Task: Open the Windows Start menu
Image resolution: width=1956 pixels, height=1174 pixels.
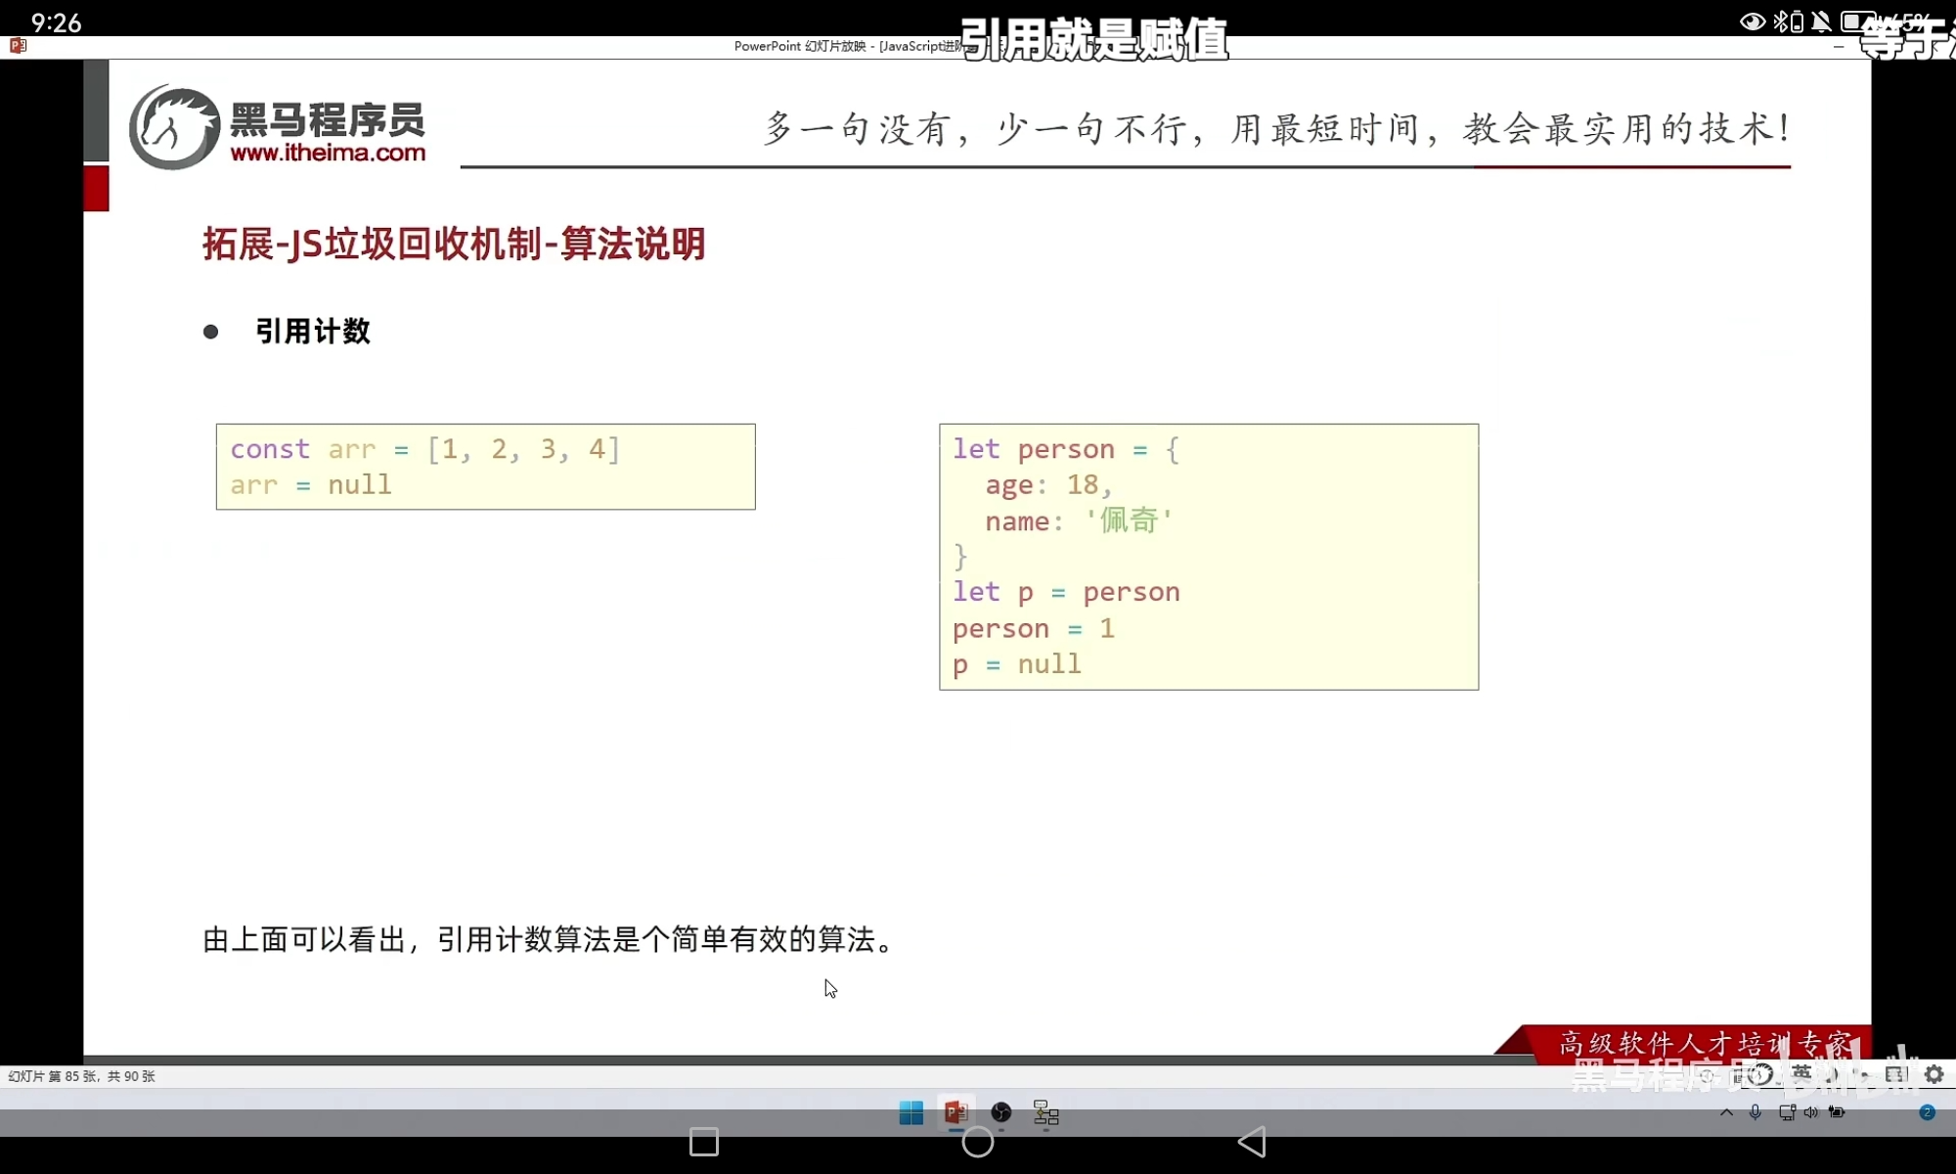Action: [911, 1112]
